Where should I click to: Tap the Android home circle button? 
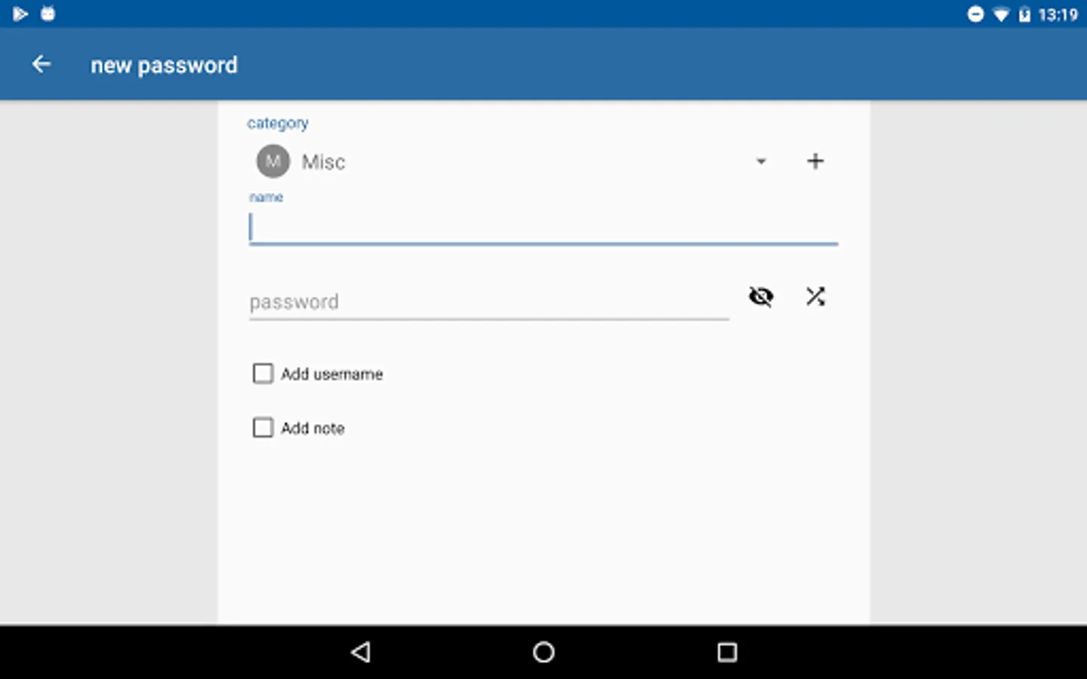coord(543,652)
